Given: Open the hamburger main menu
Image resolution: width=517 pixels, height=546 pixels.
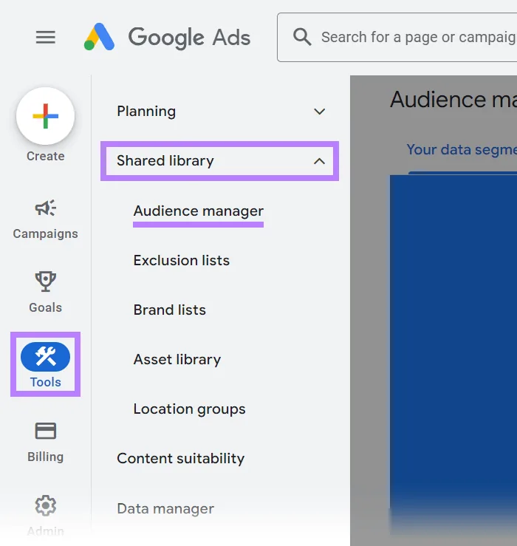Looking at the screenshot, I should coord(46,37).
